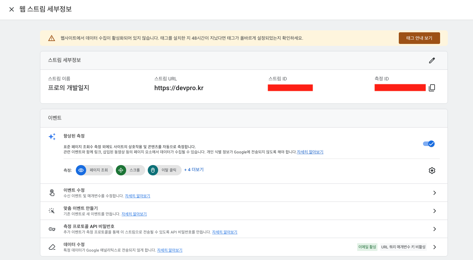Click the pencil edit icon for stream details
The image size is (473, 260).
pyautogui.click(x=432, y=60)
